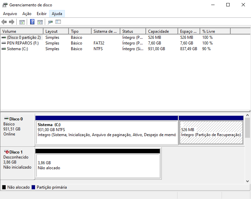Sort by the Tipo column header
The width and height of the screenshot is (251, 199).
(x=80, y=31)
